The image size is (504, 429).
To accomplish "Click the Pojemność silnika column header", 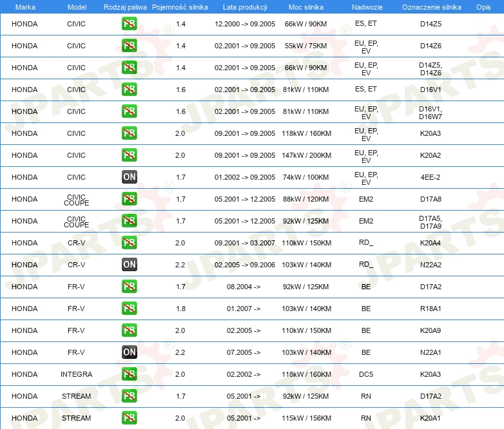I will tap(180, 7).
